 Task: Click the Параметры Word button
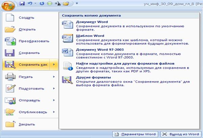(135, 134)
